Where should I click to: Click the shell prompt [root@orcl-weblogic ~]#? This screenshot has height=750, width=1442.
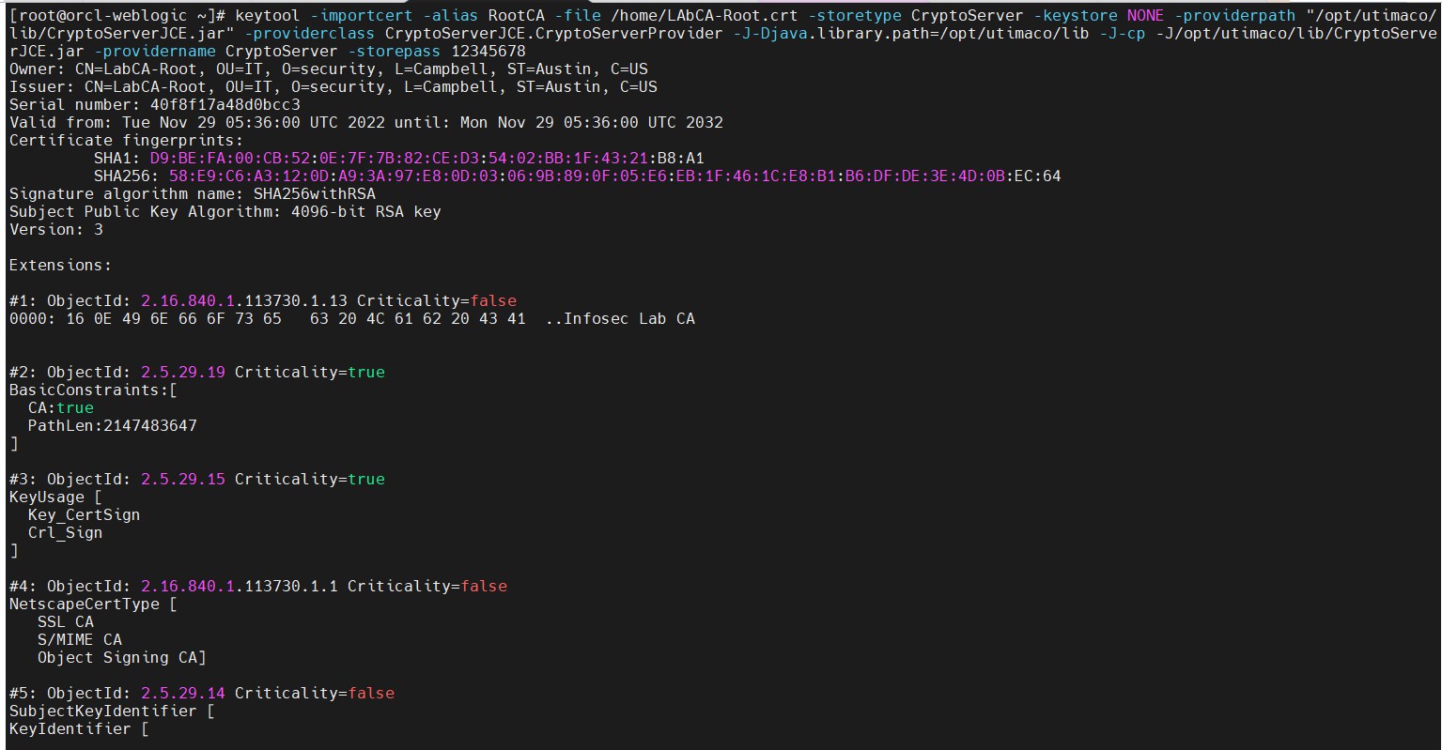click(117, 16)
